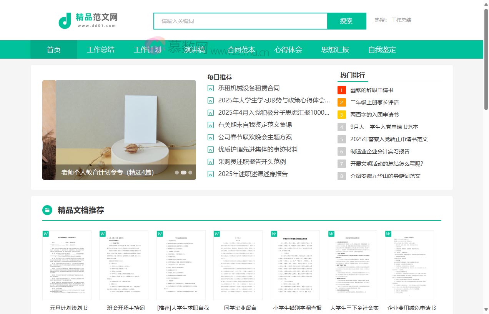The image size is (489, 314).
Task: Open the 合同范本 section
Action: click(x=241, y=49)
